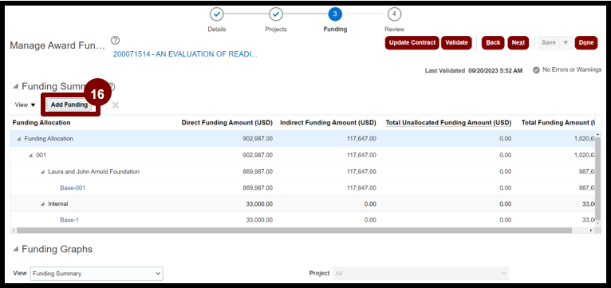Go to the completed Details step circle
611x288 pixels.
[x=217, y=14]
